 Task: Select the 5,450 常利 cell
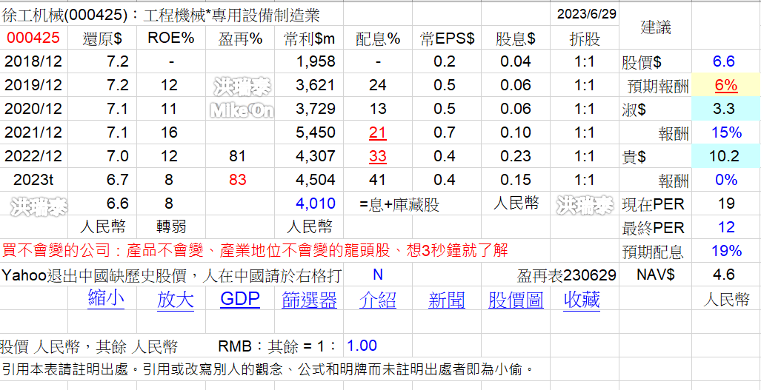(315, 132)
